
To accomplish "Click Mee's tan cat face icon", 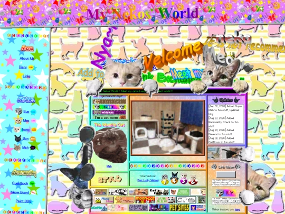I will (18, 120).
